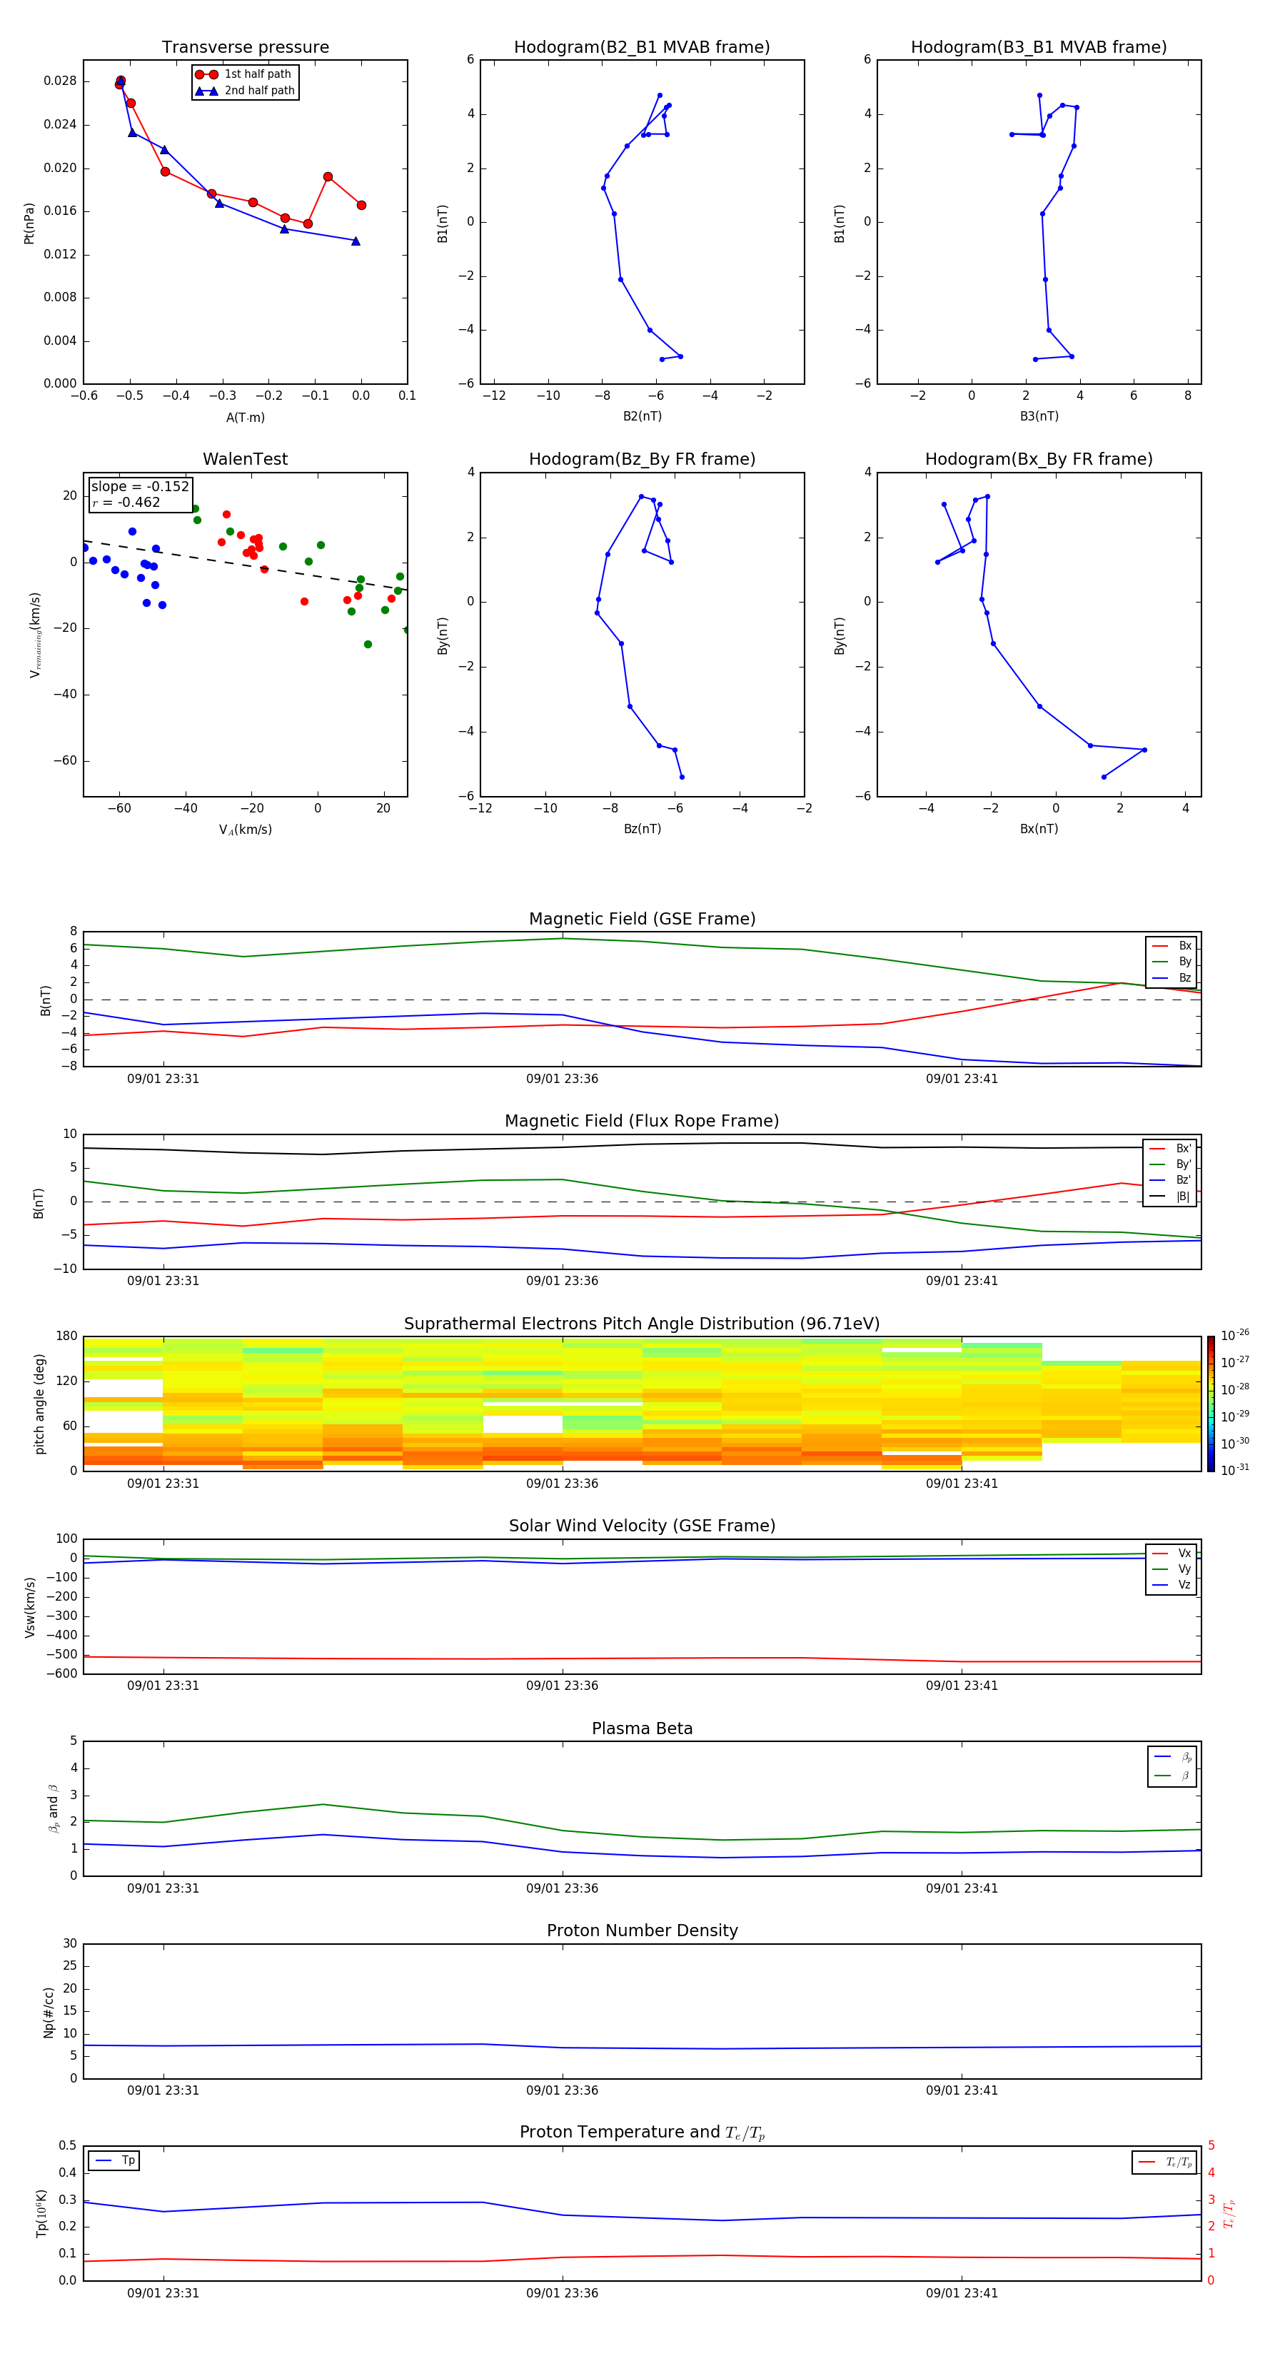Click the 'pitch angle (deg)' y-axis label
The width and height of the screenshot is (1285, 2356).
[39, 1404]
